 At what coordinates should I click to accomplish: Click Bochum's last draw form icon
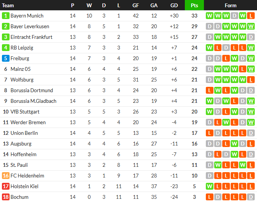[x=251, y=197]
